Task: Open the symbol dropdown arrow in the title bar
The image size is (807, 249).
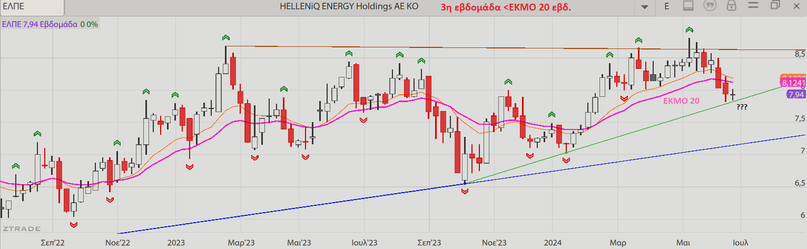Action: click(644, 7)
